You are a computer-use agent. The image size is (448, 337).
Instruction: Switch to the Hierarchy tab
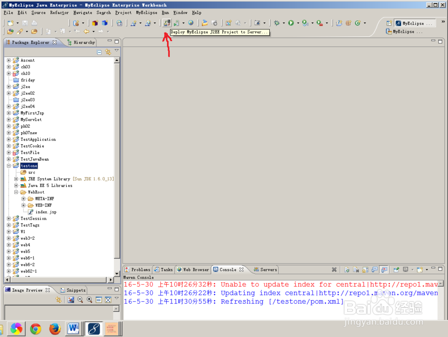(x=81, y=42)
